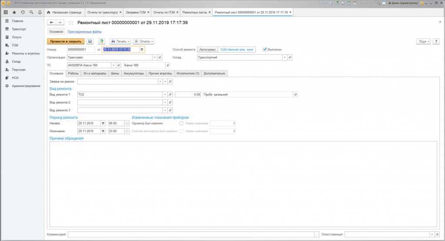Image resolution: width=445 pixels, height=241 pixels.
Task: Switch to the Аккумуляторы tab
Action: pyautogui.click(x=134, y=74)
